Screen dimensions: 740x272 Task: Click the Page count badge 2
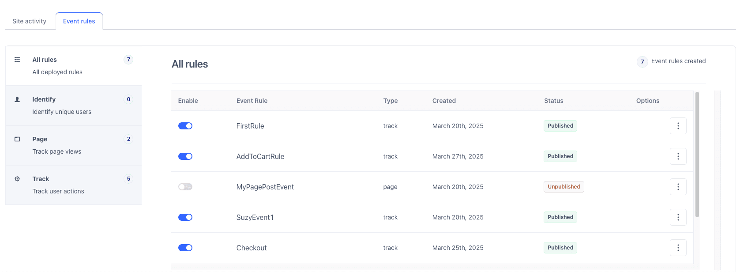tap(128, 139)
